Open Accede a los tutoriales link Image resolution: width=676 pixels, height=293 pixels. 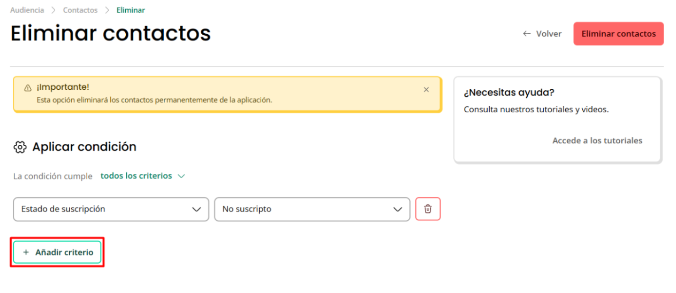[597, 141]
